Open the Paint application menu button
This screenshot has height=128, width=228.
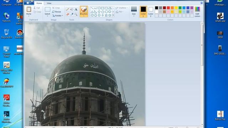(29, 3)
